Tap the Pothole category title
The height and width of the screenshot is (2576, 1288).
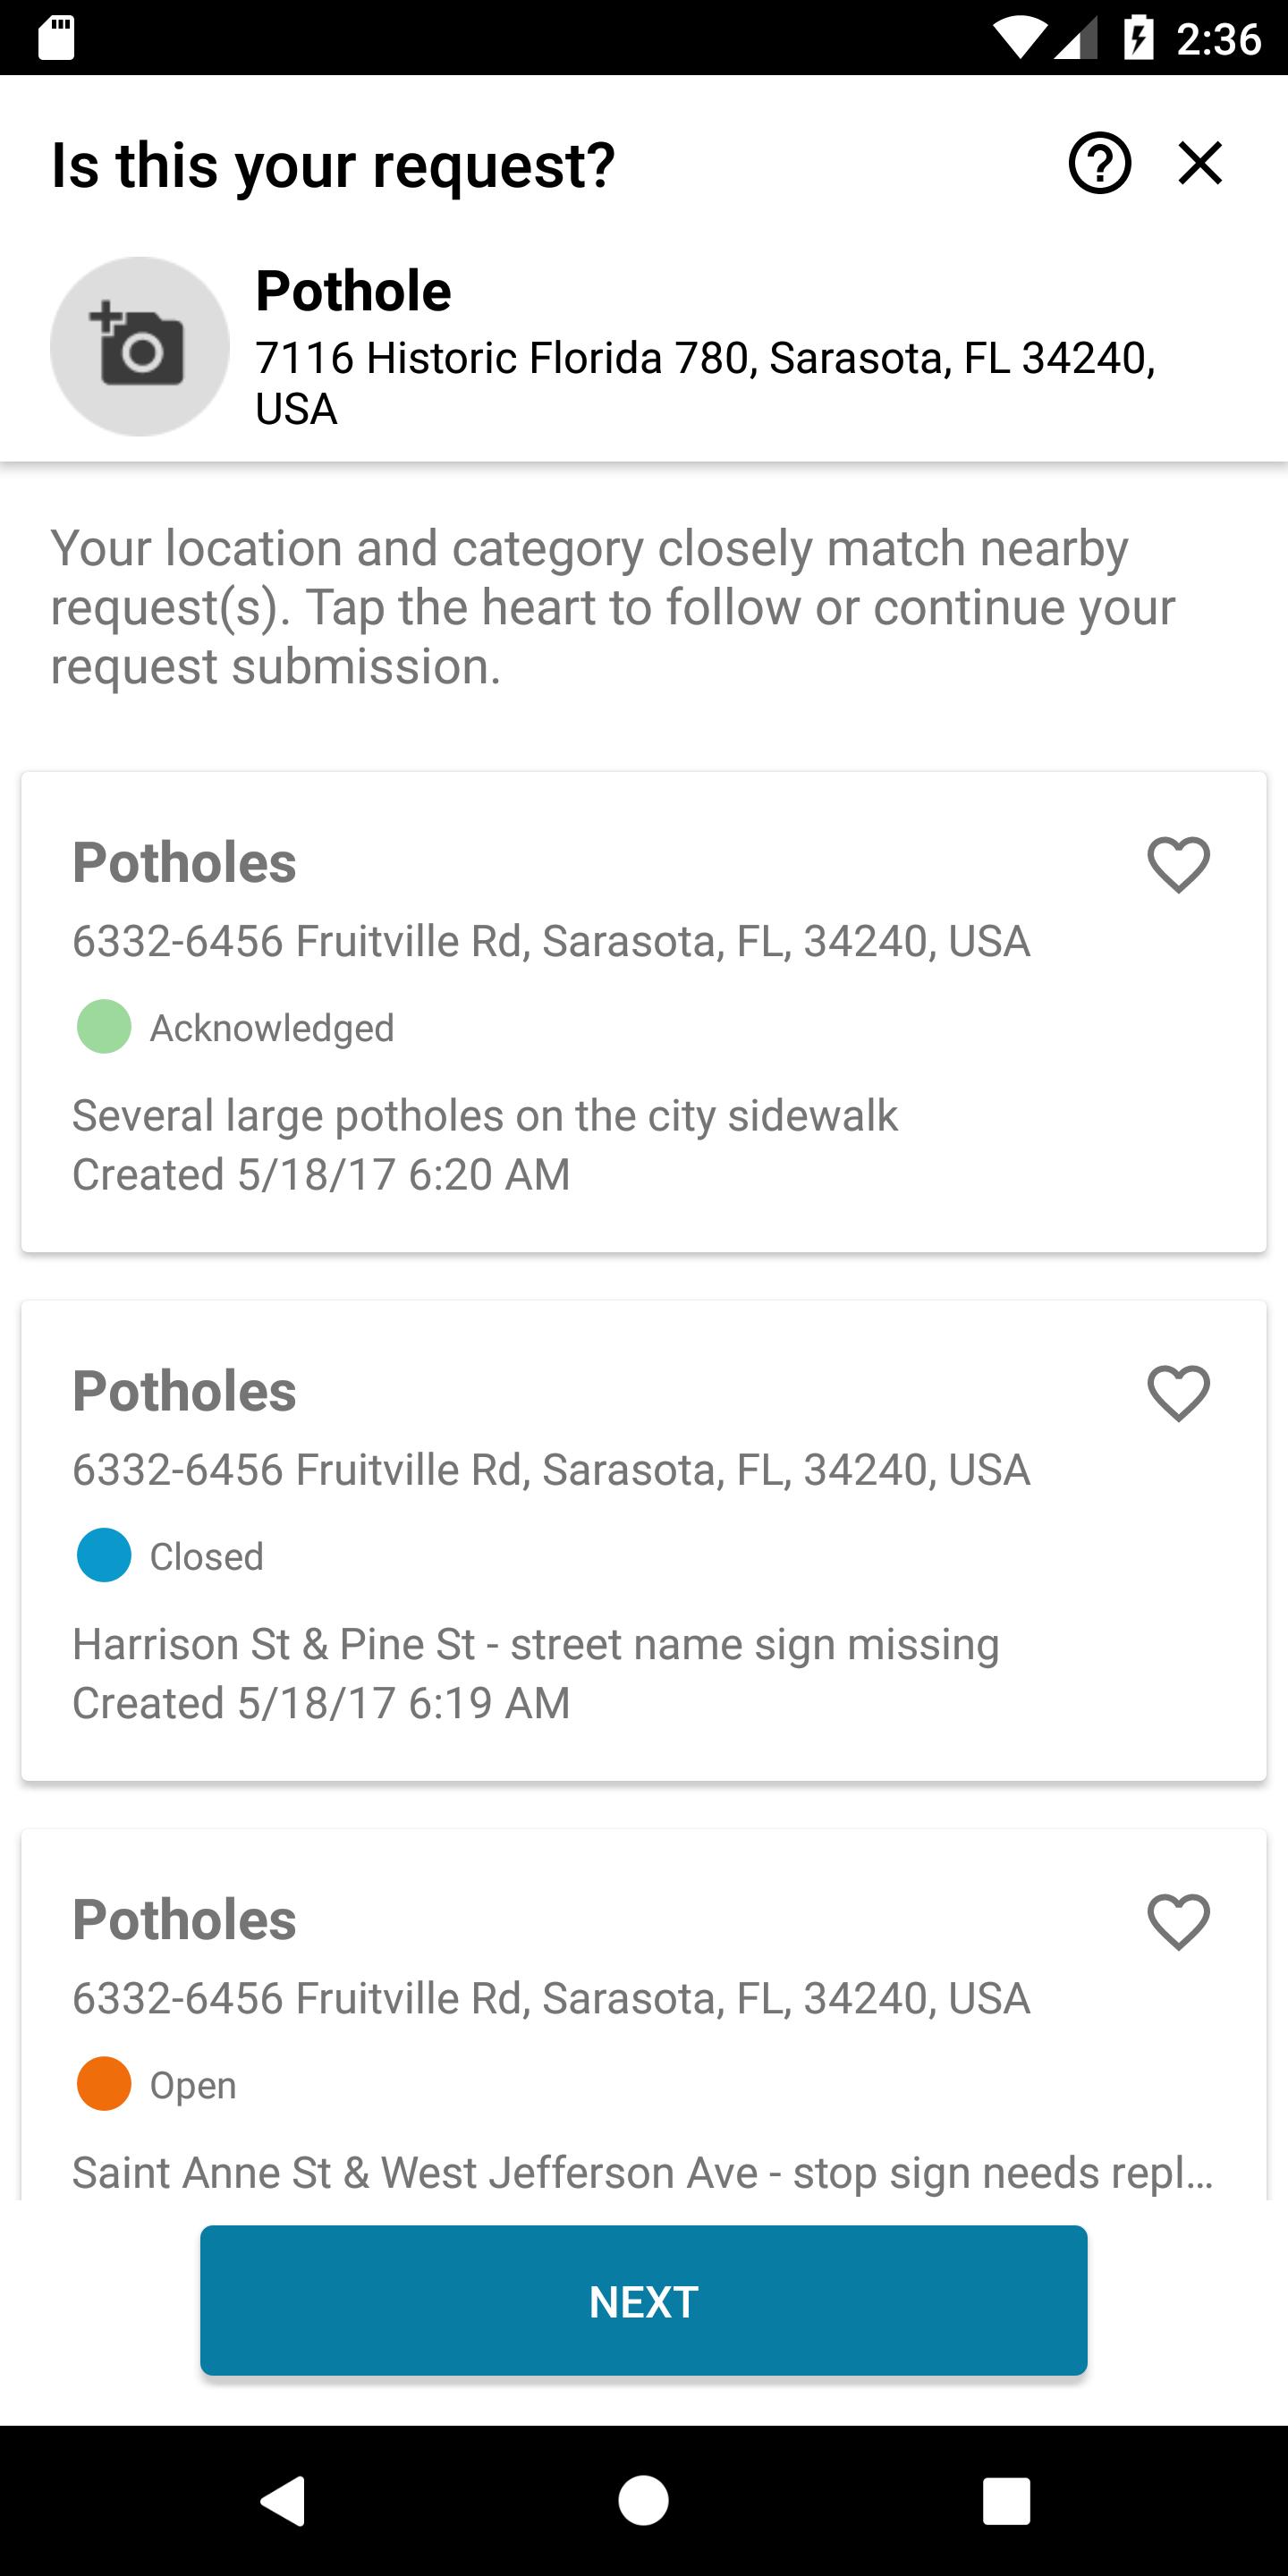click(x=353, y=291)
